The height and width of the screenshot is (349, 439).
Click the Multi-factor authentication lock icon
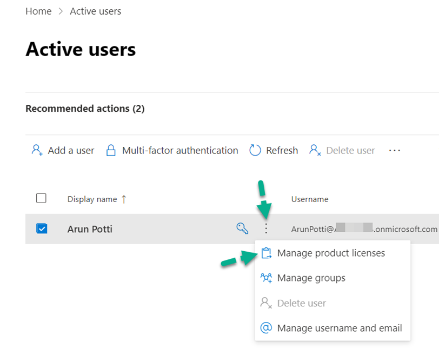point(111,150)
